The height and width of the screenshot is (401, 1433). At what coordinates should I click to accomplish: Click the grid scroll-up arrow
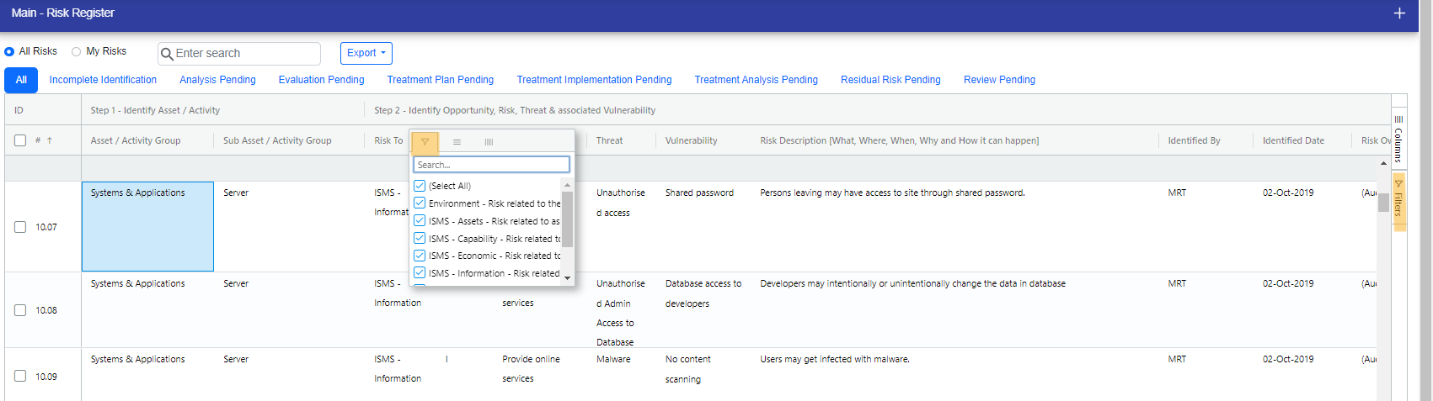pyautogui.click(x=1383, y=163)
